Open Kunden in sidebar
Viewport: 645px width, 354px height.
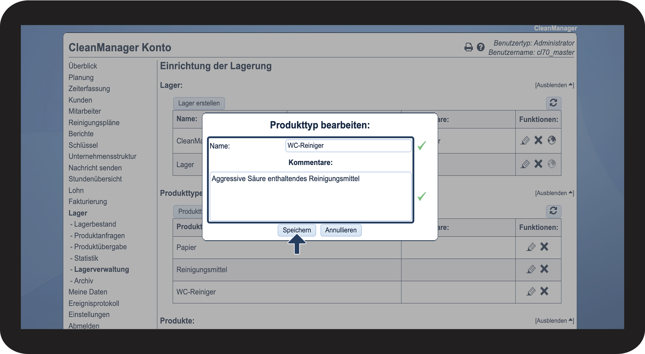point(80,100)
